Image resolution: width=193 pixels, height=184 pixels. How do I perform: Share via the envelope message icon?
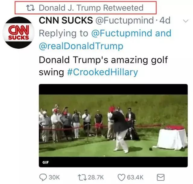click(160, 177)
